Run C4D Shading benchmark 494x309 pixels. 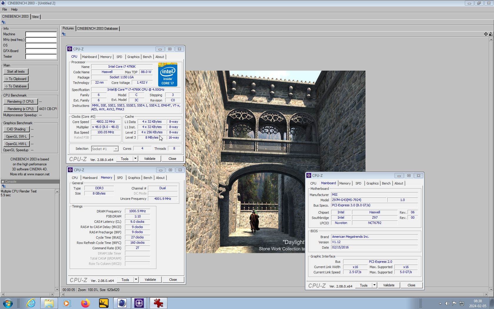(16, 129)
